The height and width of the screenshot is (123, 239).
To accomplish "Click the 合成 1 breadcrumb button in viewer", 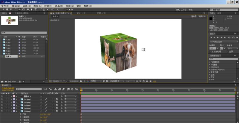I will (55, 16).
